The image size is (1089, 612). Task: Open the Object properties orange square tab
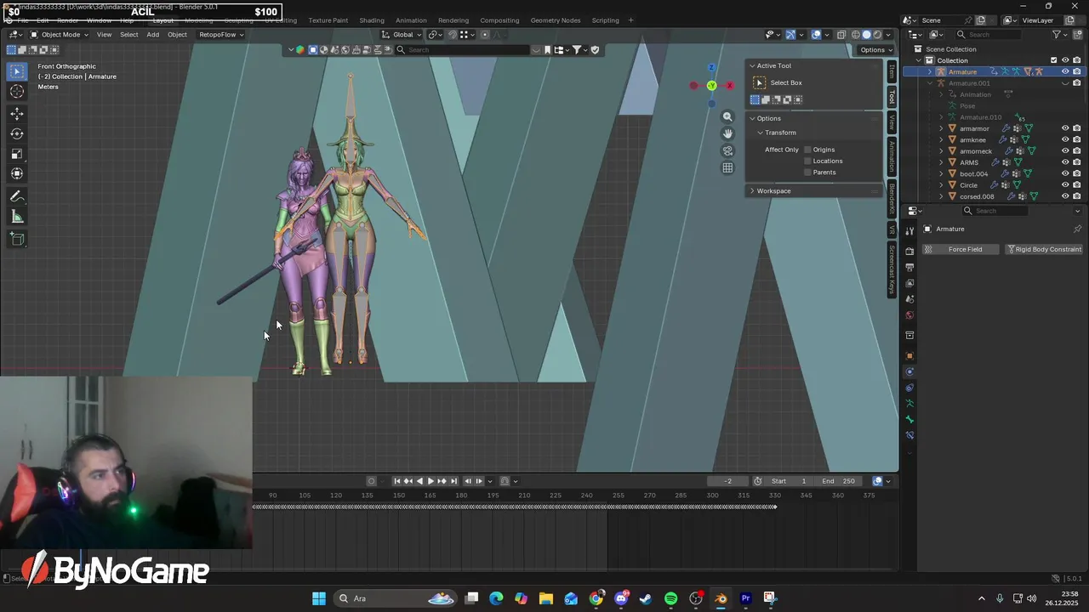click(x=909, y=355)
